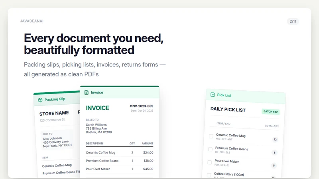The width and height of the screenshot is (319, 179).
Task: Click the STORE NAME heading
Action: point(54,113)
